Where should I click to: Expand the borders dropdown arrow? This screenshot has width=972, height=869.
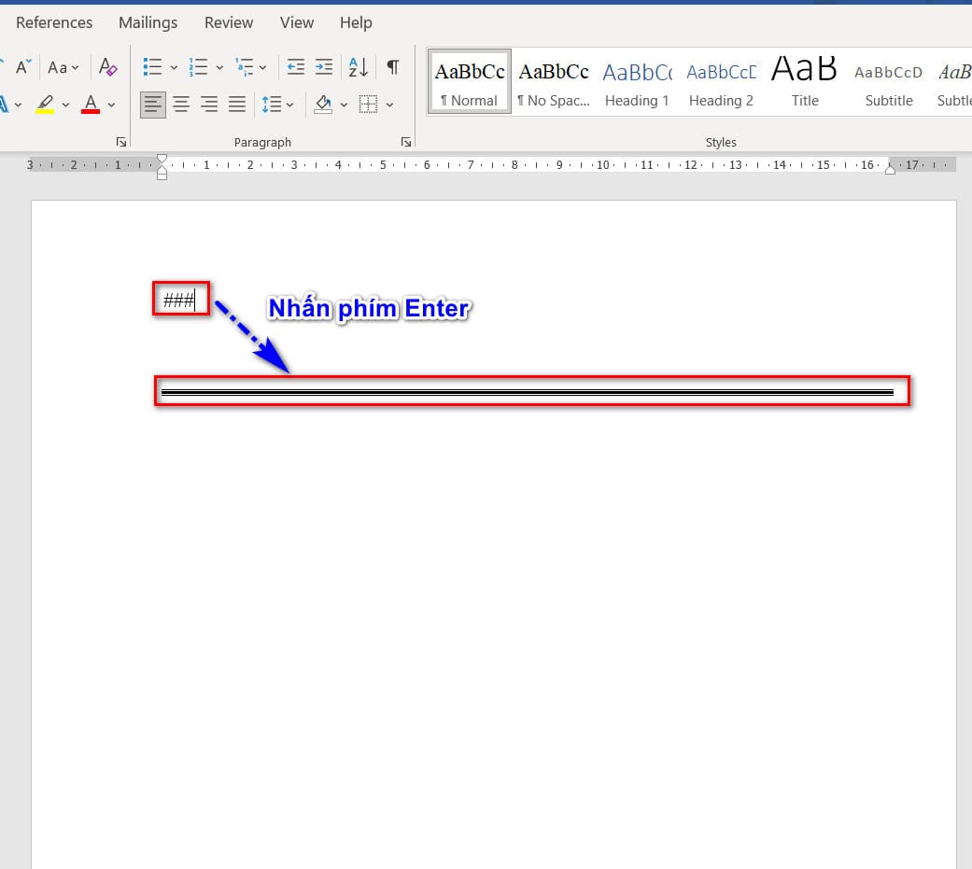389,105
